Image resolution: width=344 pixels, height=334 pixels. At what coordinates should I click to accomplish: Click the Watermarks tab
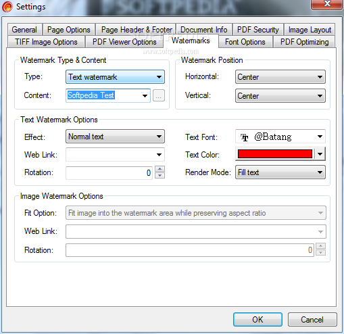[x=191, y=41]
